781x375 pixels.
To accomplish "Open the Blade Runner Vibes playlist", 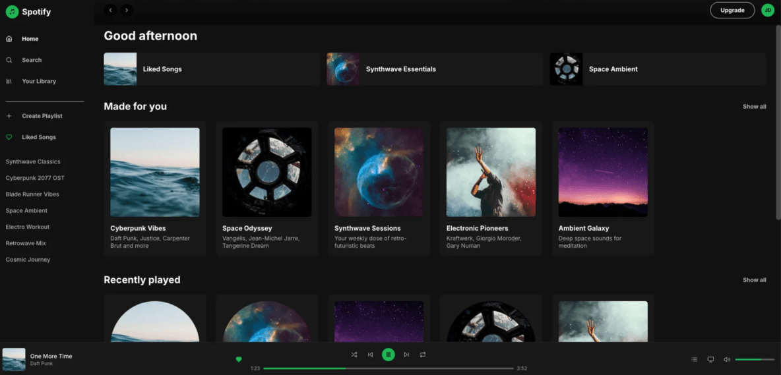I will click(32, 194).
